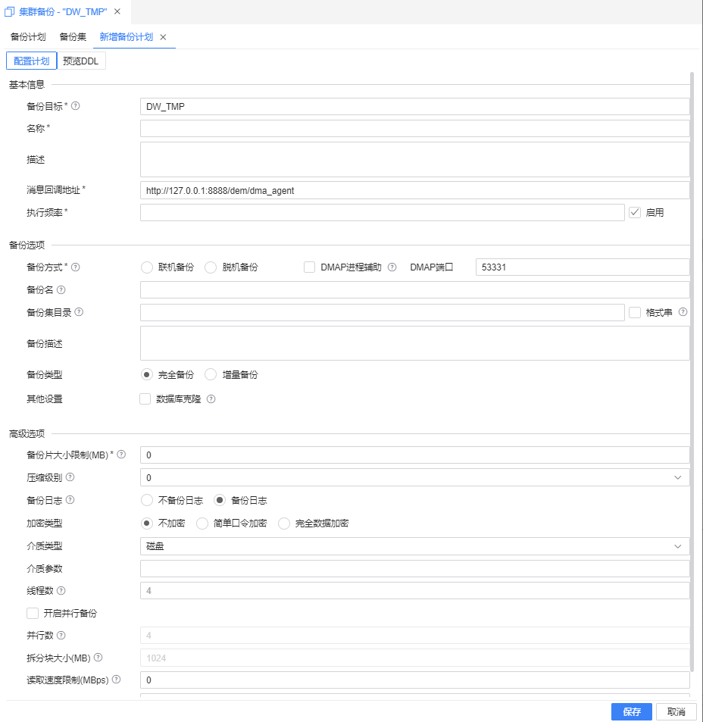The height and width of the screenshot is (722, 703).
Task: Close the 集群备份 - "DW_TMP" tab
Action: pos(117,11)
